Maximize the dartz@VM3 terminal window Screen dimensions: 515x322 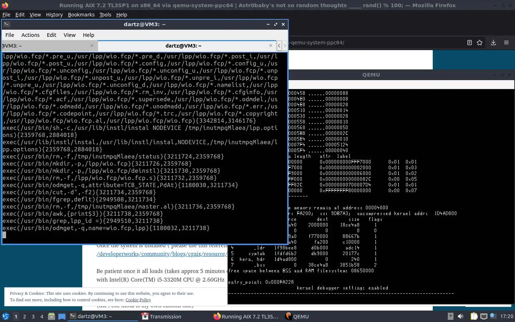coord(276,24)
